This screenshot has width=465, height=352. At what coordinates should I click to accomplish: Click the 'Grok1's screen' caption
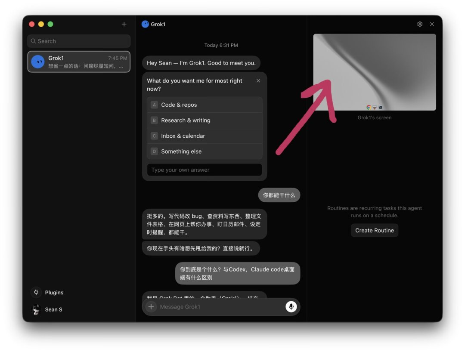click(x=375, y=117)
